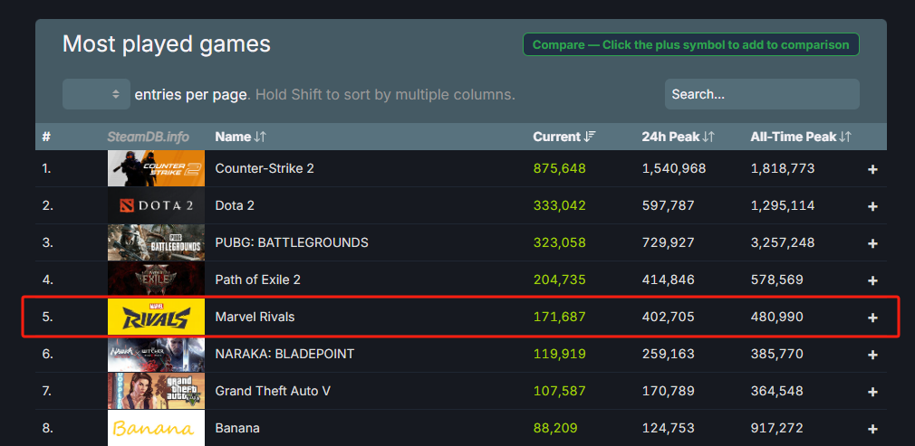The image size is (915, 446).
Task: Add Marvel Rivals to comparison
Action: 872,318
